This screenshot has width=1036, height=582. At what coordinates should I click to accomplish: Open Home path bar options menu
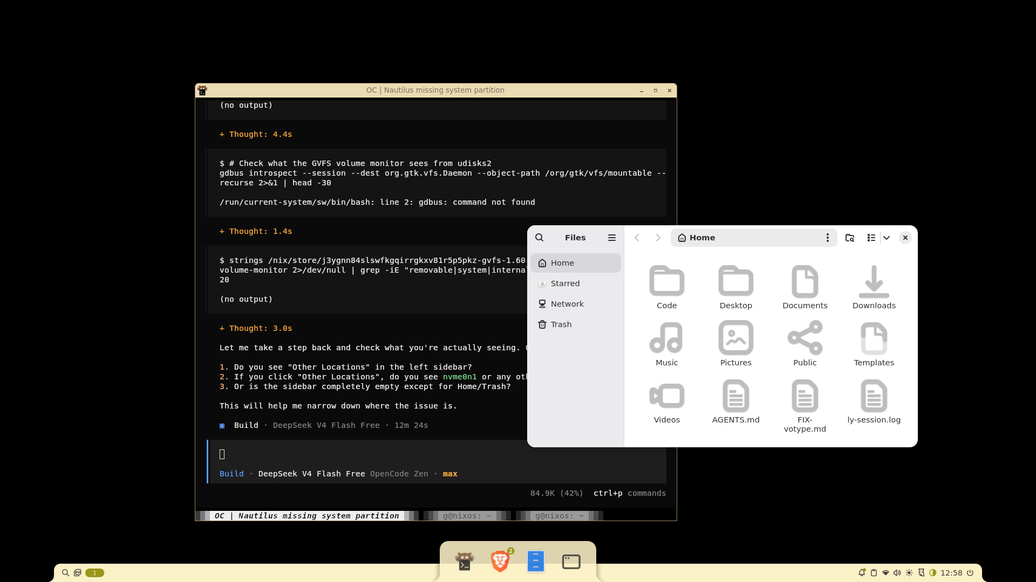tap(827, 238)
